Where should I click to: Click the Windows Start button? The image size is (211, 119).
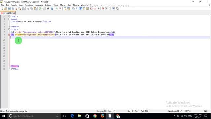[x=4, y=116]
